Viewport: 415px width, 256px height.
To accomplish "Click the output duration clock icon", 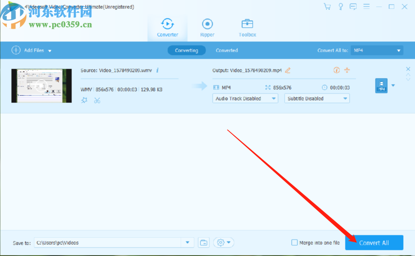I will [325, 87].
